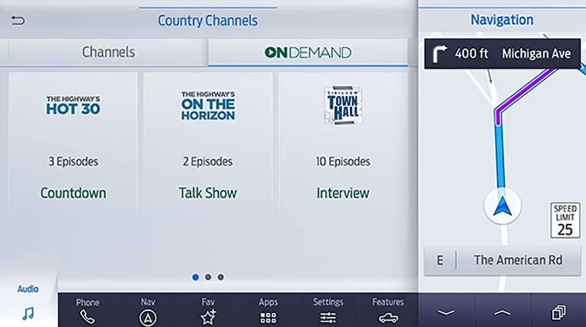
Task: Open the Fav star icon
Action: point(208,317)
